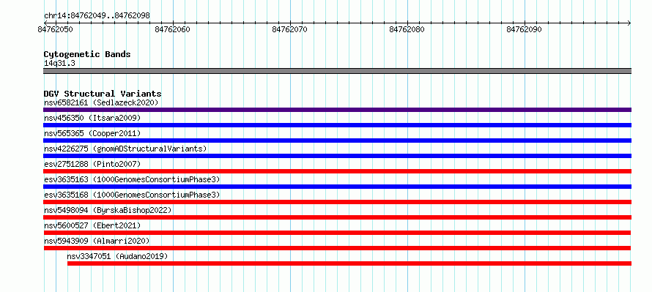Open esv3635168 (1000GenomesConsortiumPhase3) label
The width and height of the screenshot is (652, 292).
pyautogui.click(x=132, y=195)
